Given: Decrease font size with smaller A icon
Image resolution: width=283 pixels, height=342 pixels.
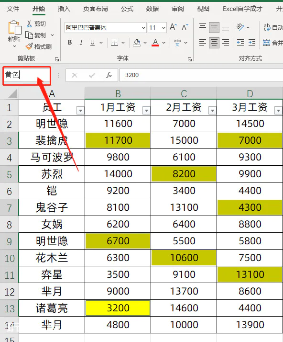Looking at the screenshot, I should (185, 27).
